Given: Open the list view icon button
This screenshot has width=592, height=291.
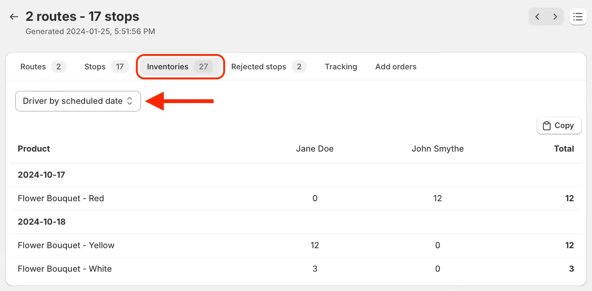Looking at the screenshot, I should 578,17.
